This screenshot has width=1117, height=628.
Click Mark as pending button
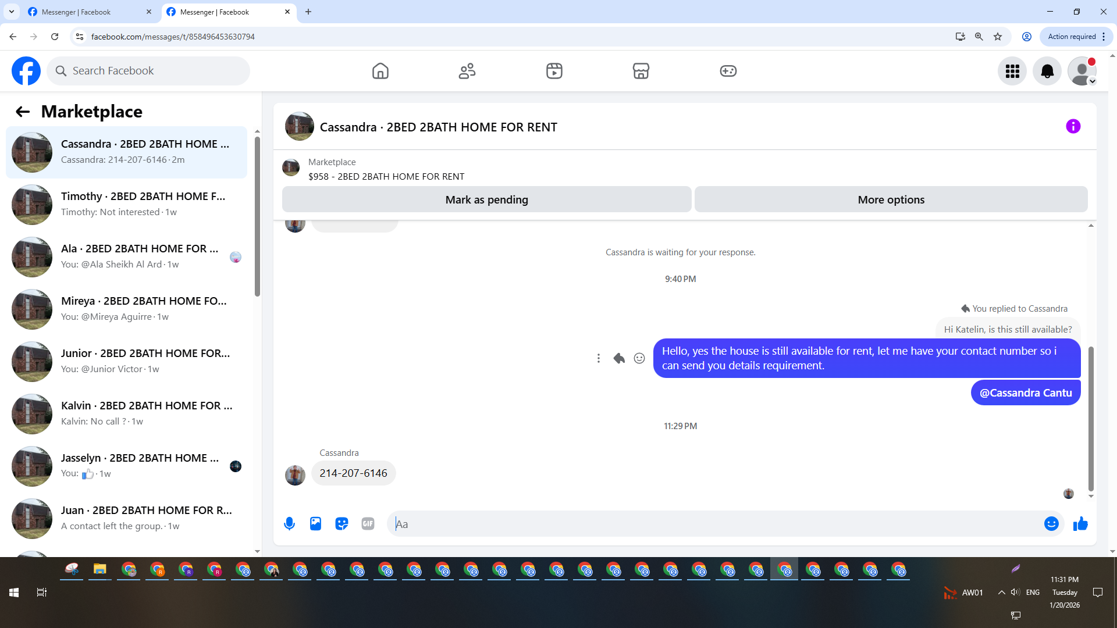[x=487, y=199]
